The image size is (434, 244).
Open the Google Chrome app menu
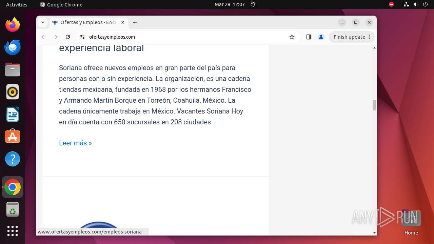61,4
